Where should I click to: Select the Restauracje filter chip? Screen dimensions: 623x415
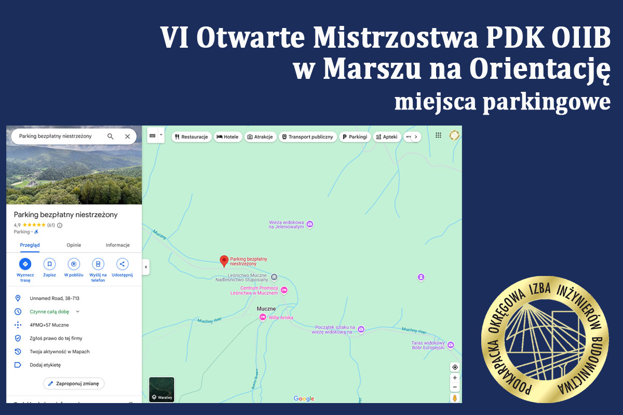click(x=192, y=137)
